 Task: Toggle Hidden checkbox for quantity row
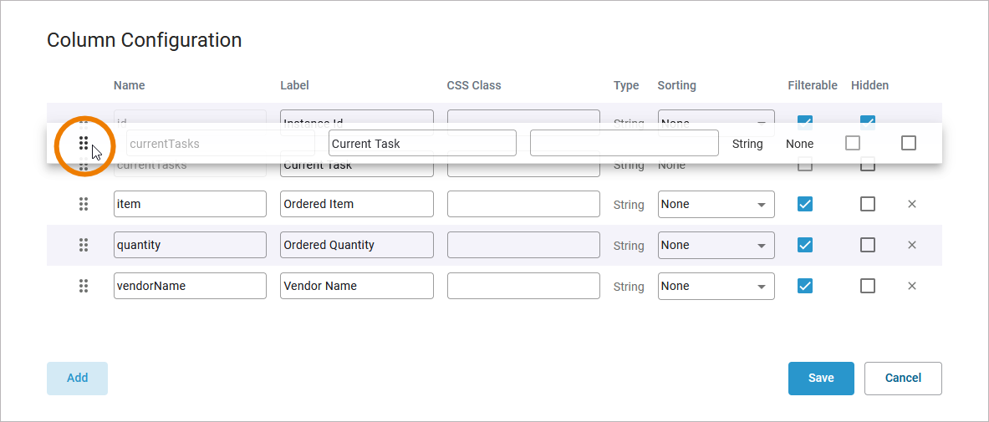tap(868, 245)
